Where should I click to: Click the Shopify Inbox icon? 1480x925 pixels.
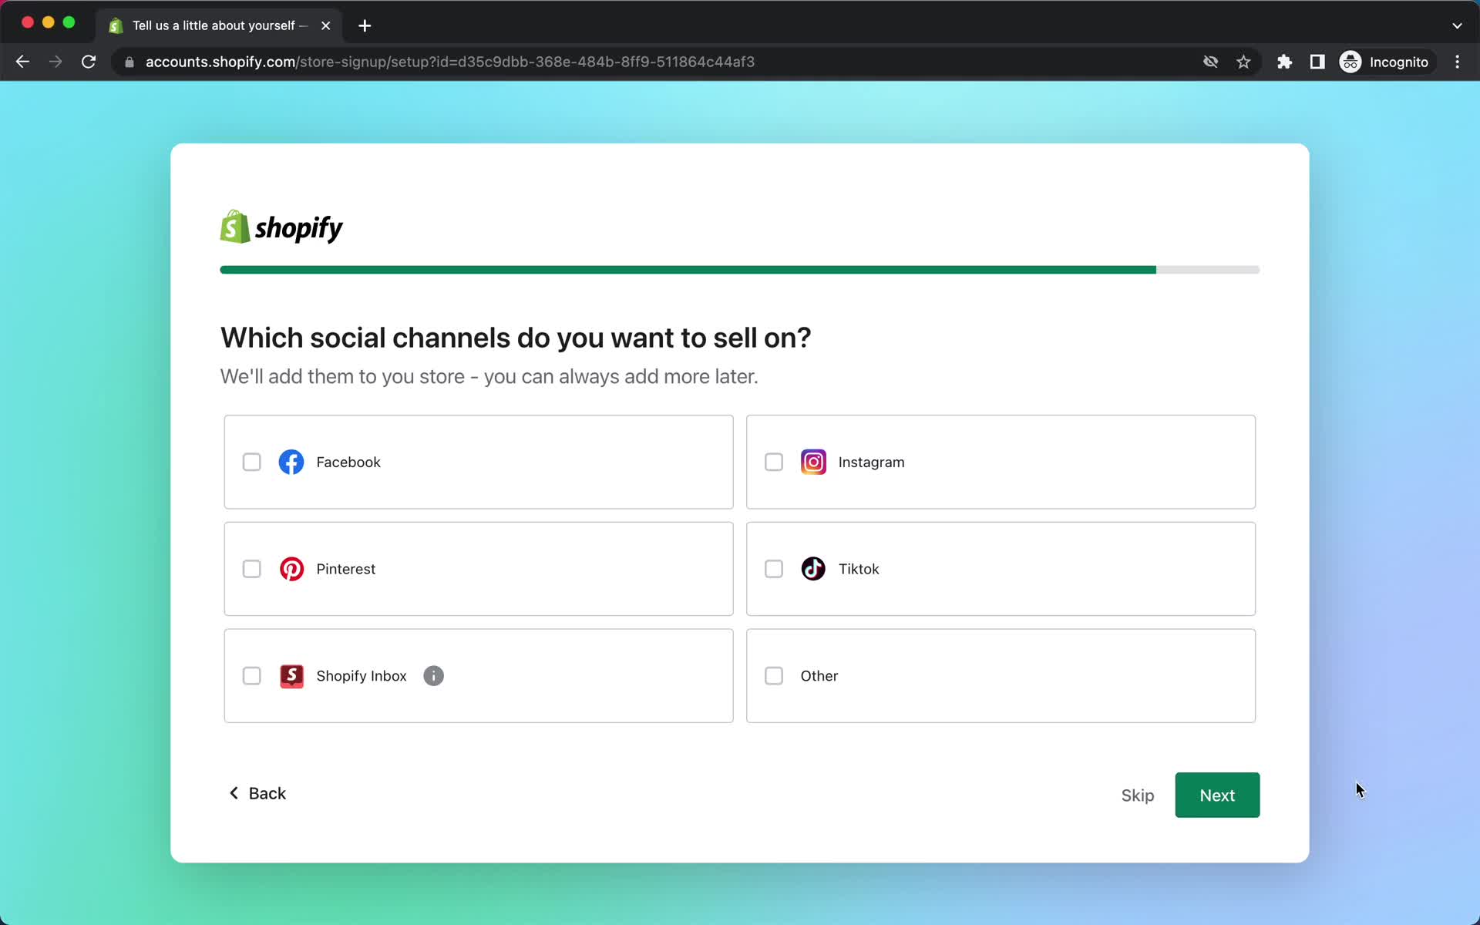click(291, 676)
